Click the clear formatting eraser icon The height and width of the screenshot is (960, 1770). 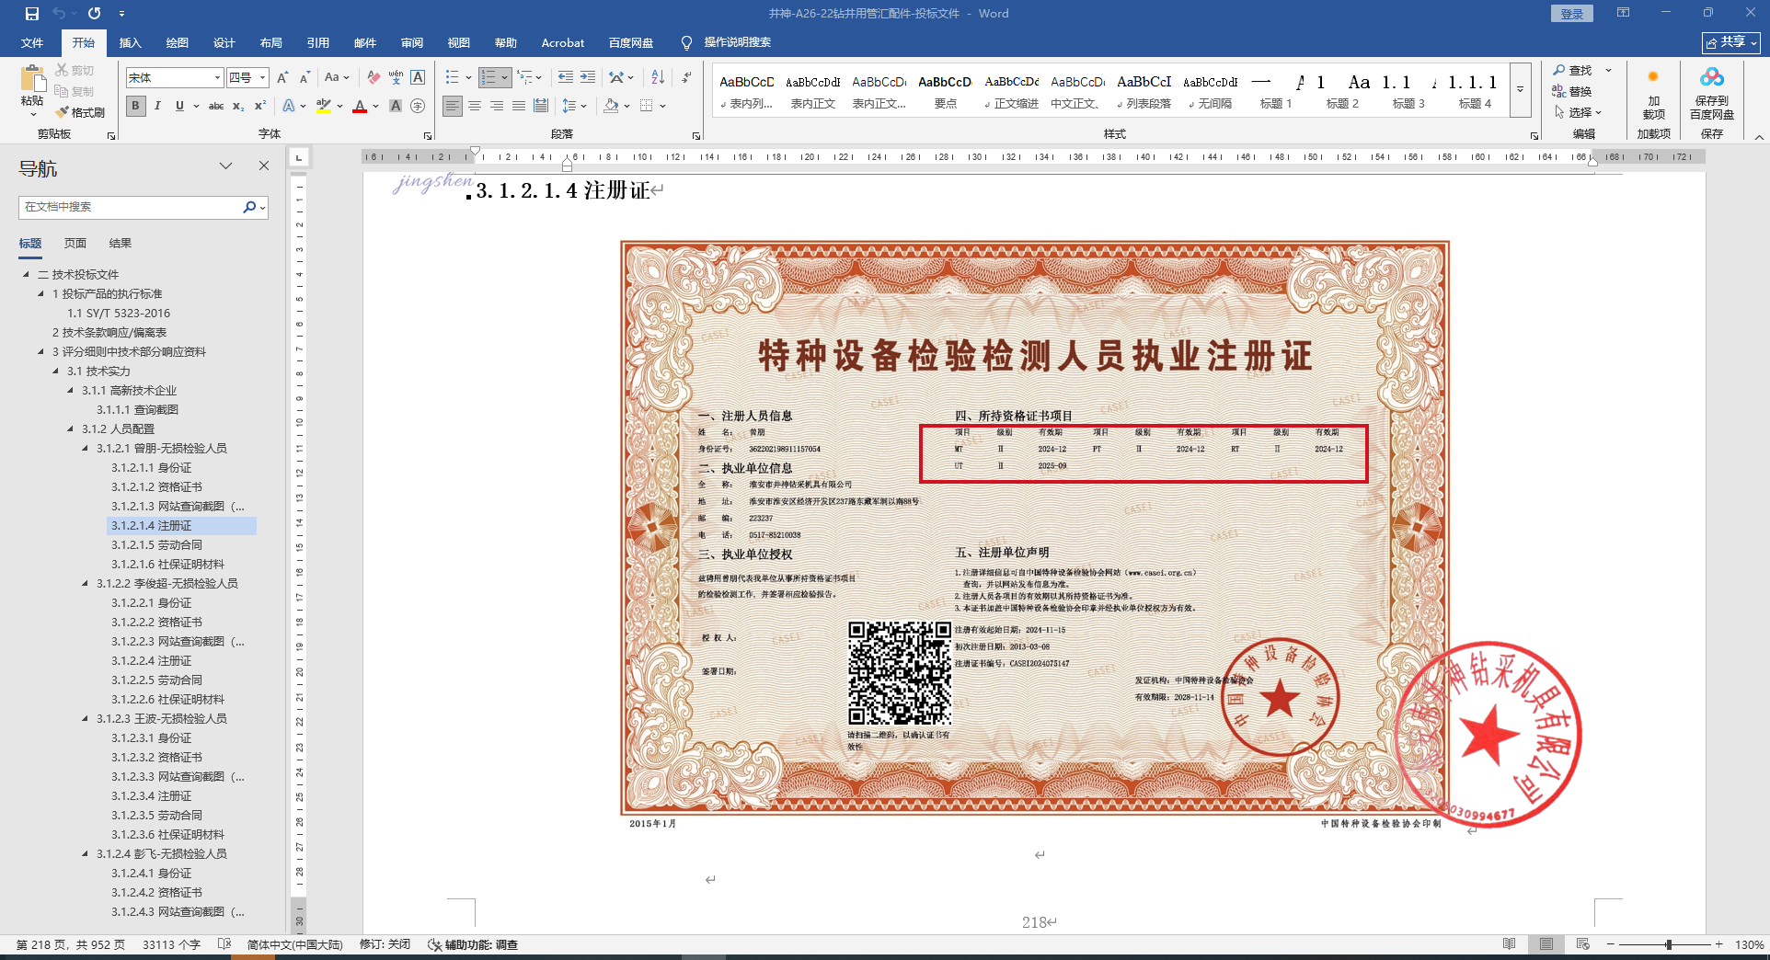pyautogui.click(x=373, y=77)
